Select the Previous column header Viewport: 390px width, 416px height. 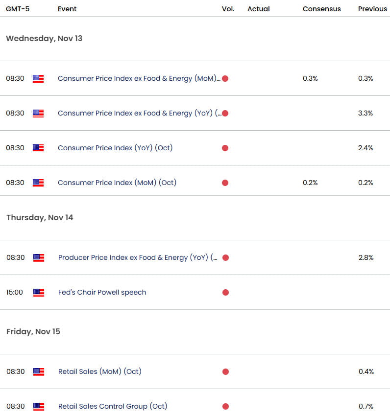[372, 9]
